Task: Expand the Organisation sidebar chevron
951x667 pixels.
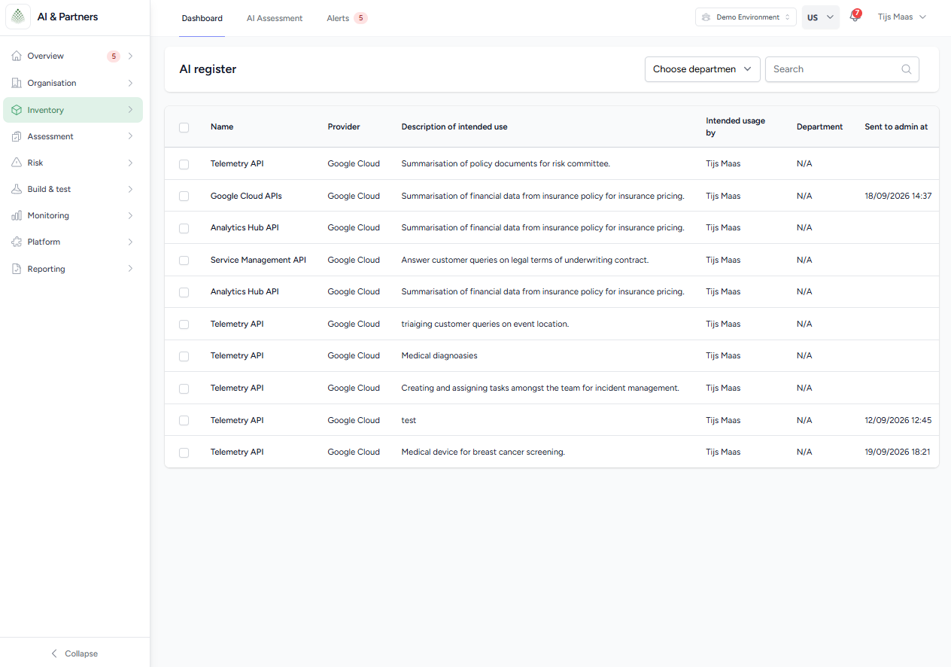Action: coord(130,83)
